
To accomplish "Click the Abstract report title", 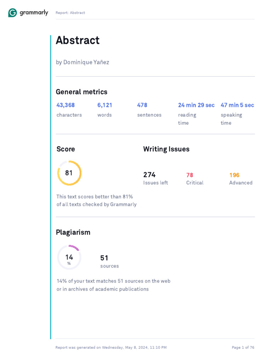I will click(78, 40).
